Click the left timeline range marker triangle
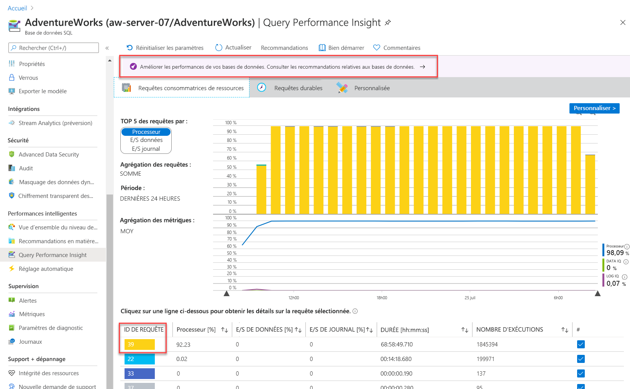The image size is (630, 389). 226,293
